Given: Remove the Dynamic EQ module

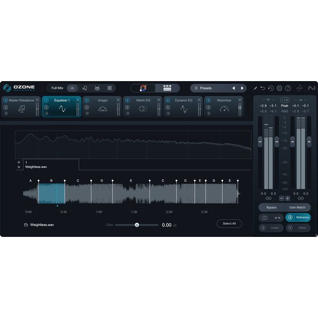Looking at the screenshot, I should click(x=199, y=100).
